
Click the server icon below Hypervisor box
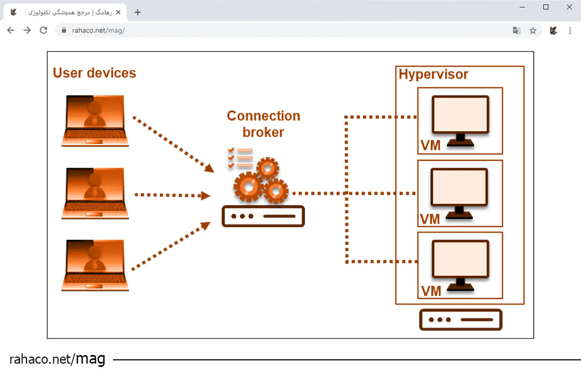point(460,320)
